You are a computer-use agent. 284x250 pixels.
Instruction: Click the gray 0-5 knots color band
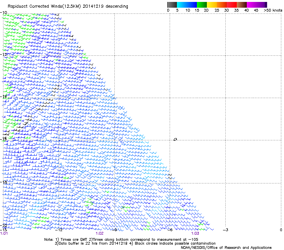172,5
